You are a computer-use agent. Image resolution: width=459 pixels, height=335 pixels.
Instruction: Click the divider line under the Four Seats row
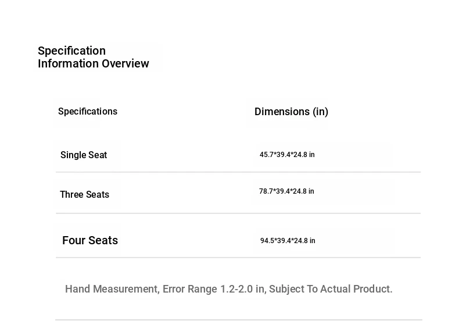[238, 258]
